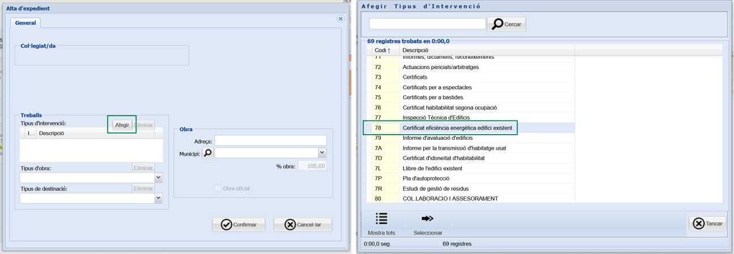Image resolution: width=734 pixels, height=254 pixels.
Task: Click the Seleccionar arrow icon
Action: 428,219
